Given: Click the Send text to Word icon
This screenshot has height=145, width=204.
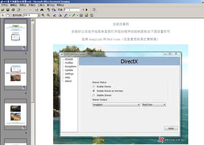Looking at the screenshot, I should pos(54,10).
